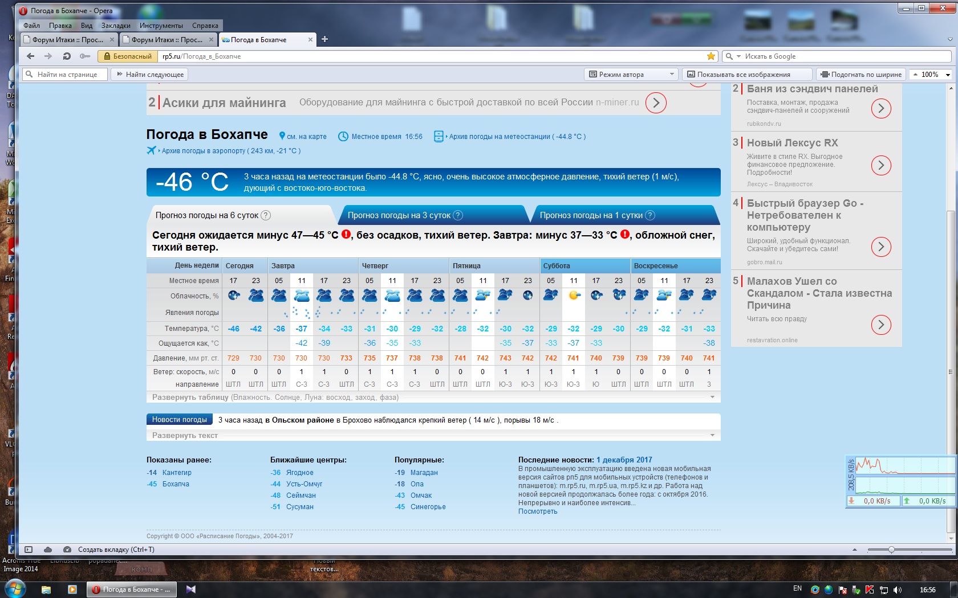This screenshot has width=958, height=598.
Task: Click the Найти на странице field
Action: pos(65,75)
